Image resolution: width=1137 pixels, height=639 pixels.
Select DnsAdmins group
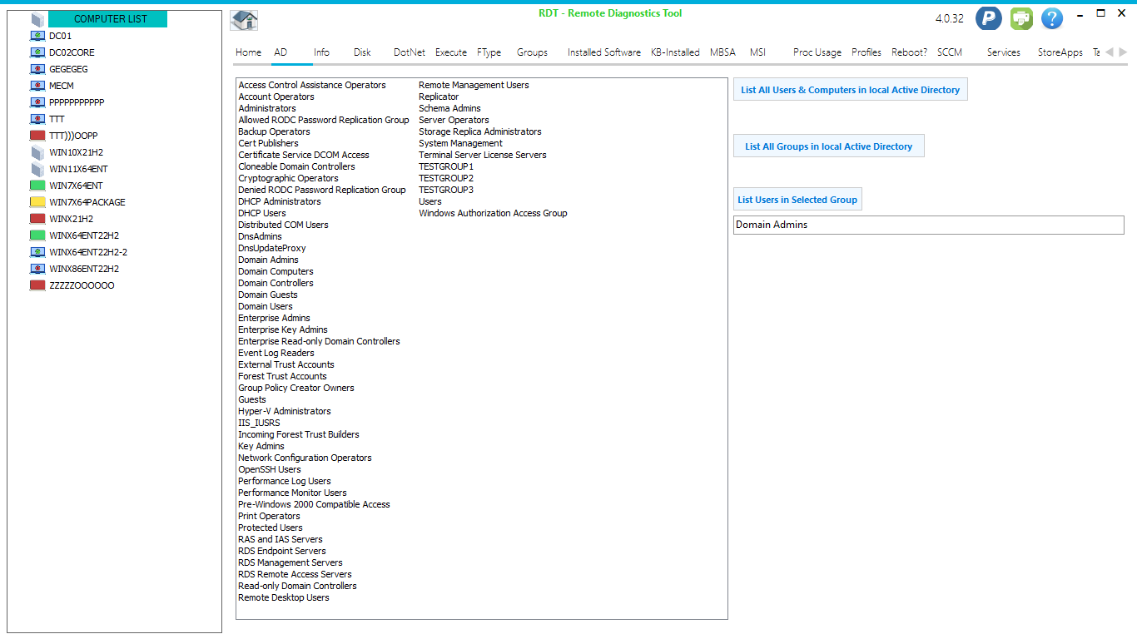[260, 236]
